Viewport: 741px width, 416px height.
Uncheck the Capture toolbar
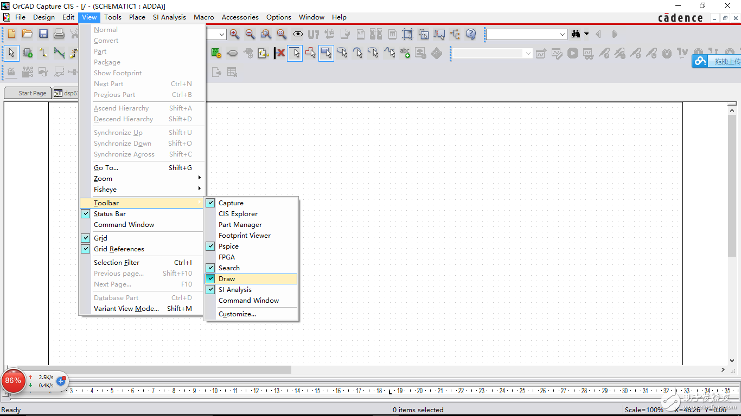click(x=210, y=203)
